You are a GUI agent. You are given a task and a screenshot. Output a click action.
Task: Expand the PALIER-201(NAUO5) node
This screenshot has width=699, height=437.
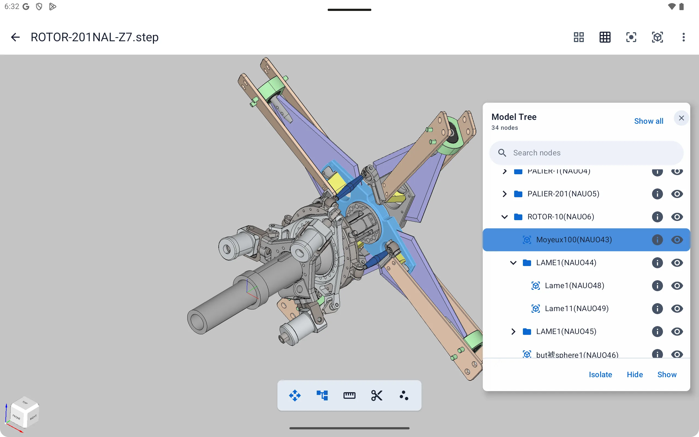coord(504,194)
